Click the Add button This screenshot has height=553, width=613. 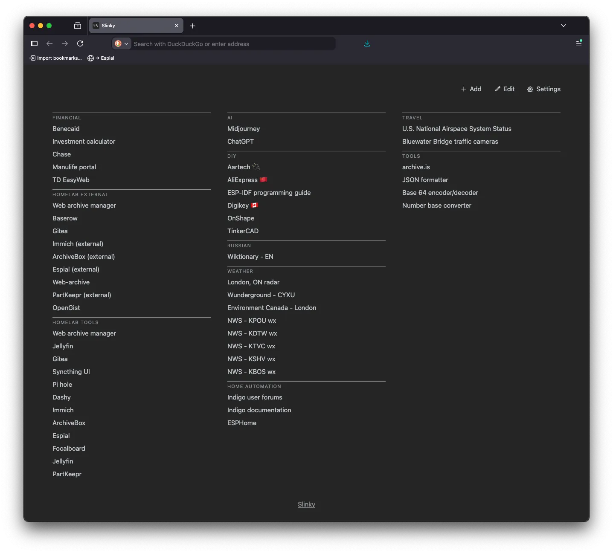coord(471,89)
